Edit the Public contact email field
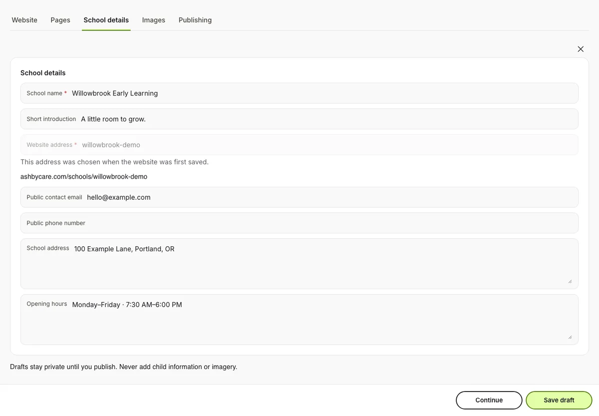Viewport: 599px width, 416px height. click(299, 197)
